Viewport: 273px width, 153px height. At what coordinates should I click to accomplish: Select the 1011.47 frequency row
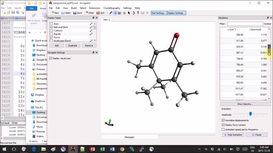click(x=244, y=89)
